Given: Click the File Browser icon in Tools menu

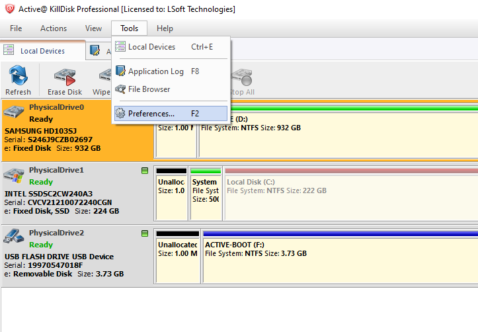Looking at the screenshot, I should coord(120,89).
